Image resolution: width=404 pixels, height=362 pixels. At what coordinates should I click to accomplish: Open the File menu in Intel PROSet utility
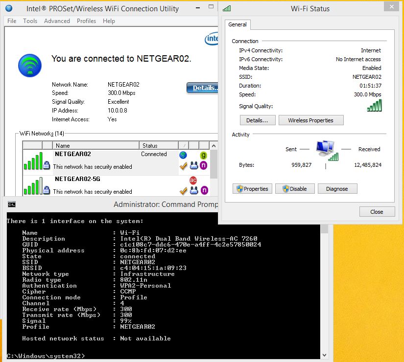point(12,21)
